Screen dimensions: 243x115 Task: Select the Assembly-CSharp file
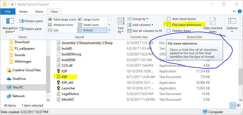coord(87,43)
